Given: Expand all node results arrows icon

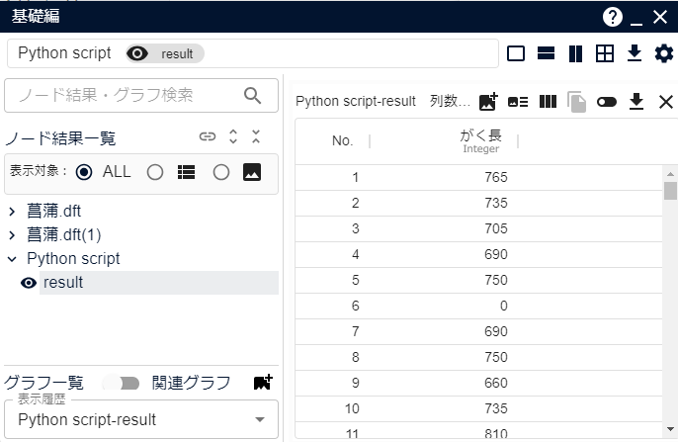Looking at the screenshot, I should 233,136.
